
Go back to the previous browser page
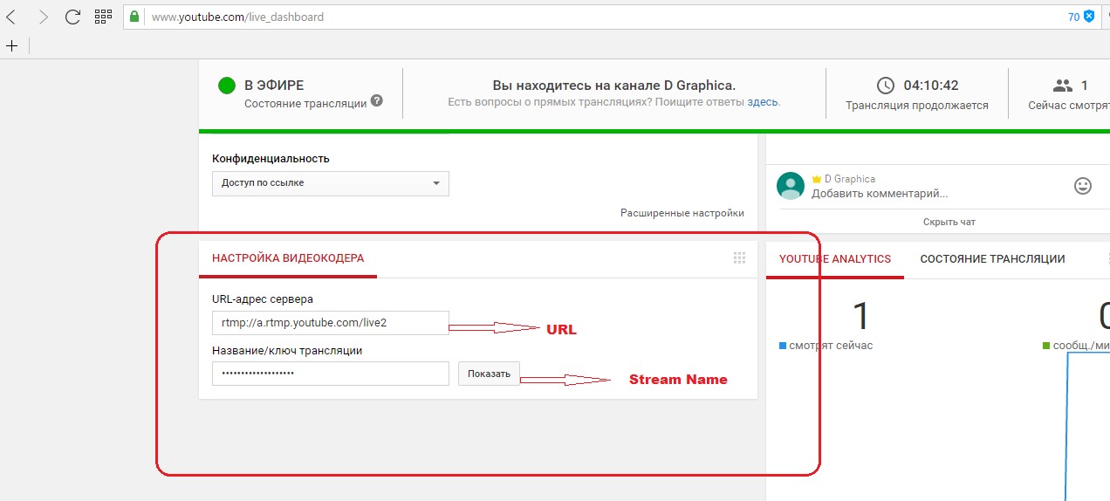[12, 17]
